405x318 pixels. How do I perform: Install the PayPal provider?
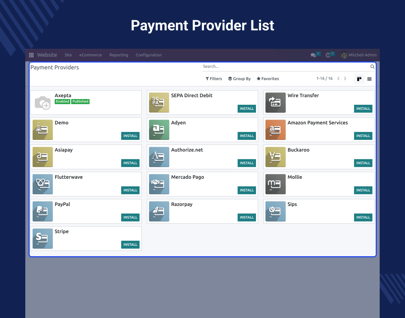point(130,217)
